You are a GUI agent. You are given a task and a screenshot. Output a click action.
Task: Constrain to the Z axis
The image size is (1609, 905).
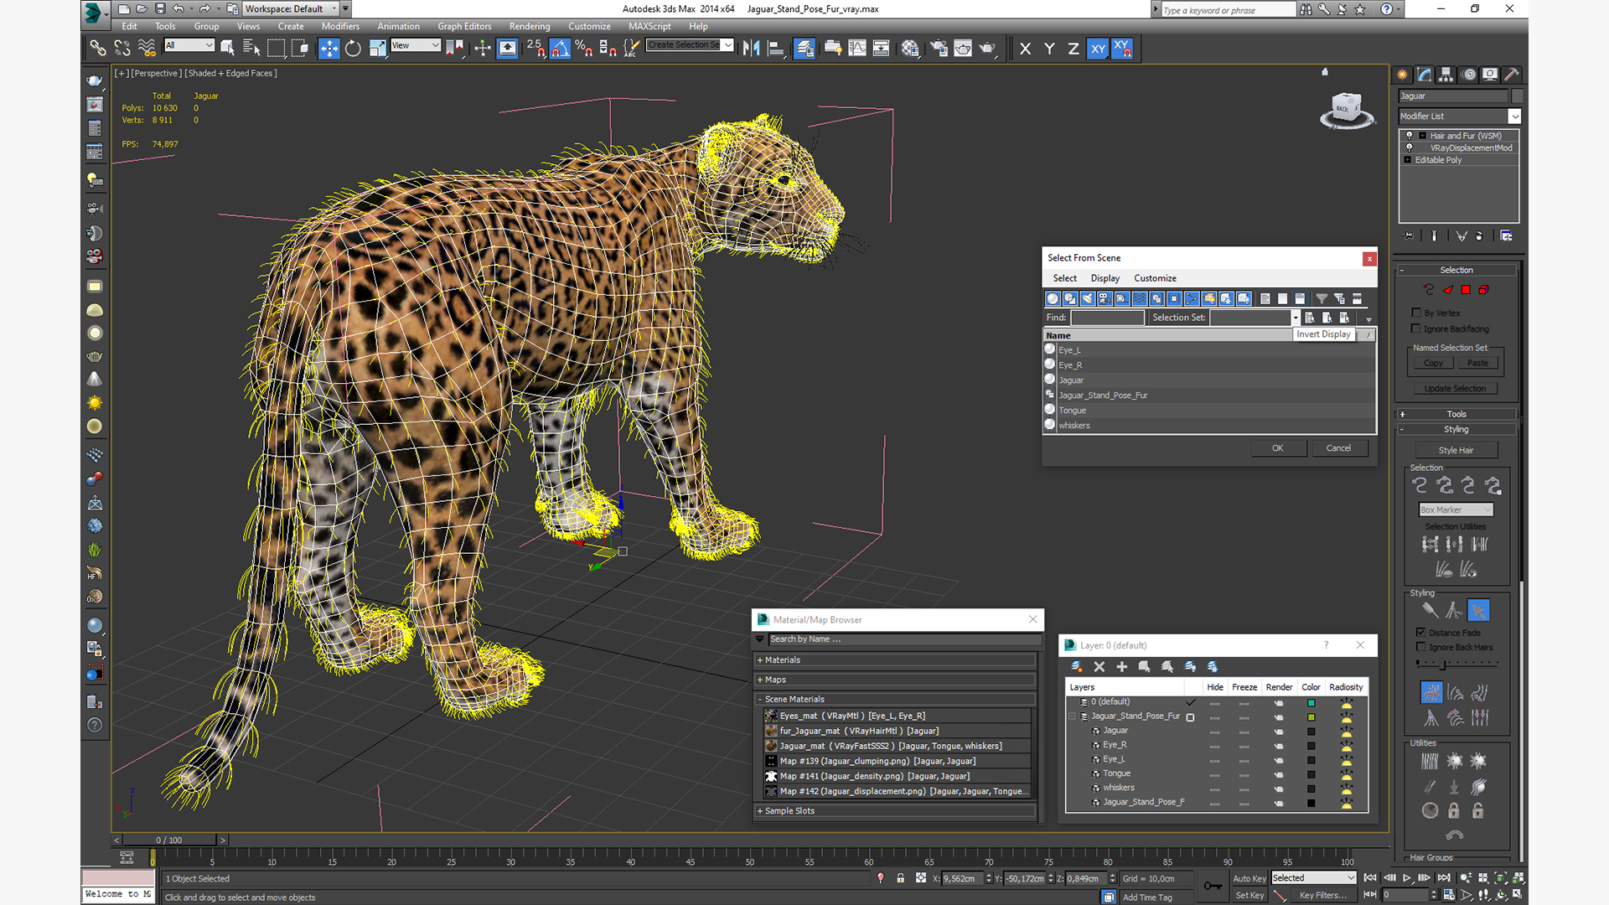click(1073, 49)
